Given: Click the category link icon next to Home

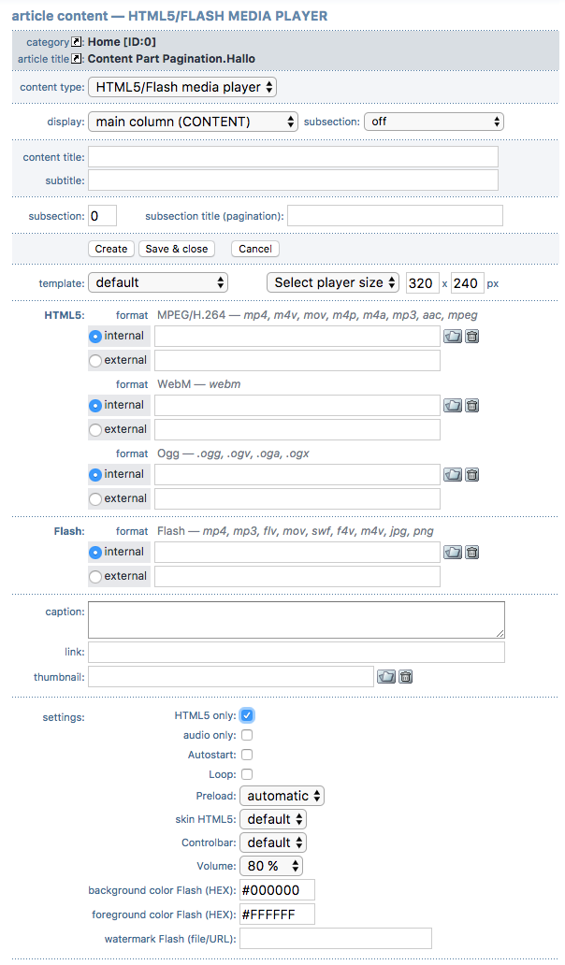Looking at the screenshot, I should tap(78, 42).
